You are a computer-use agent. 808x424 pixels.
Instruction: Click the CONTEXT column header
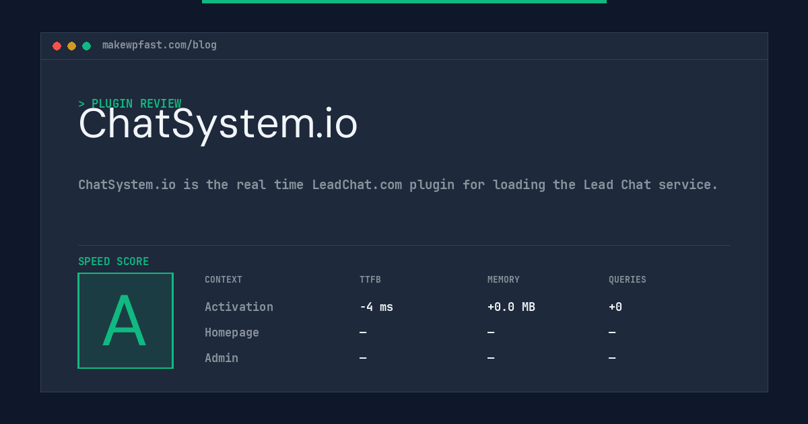click(x=224, y=280)
